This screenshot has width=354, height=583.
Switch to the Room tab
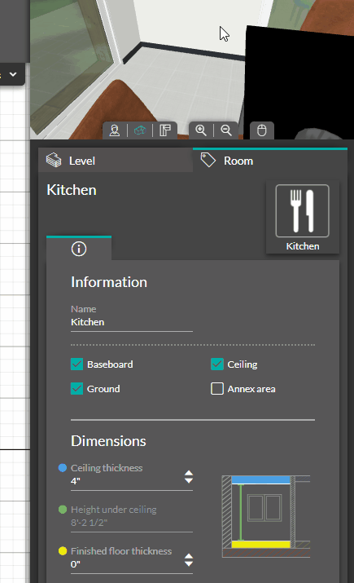(x=270, y=161)
